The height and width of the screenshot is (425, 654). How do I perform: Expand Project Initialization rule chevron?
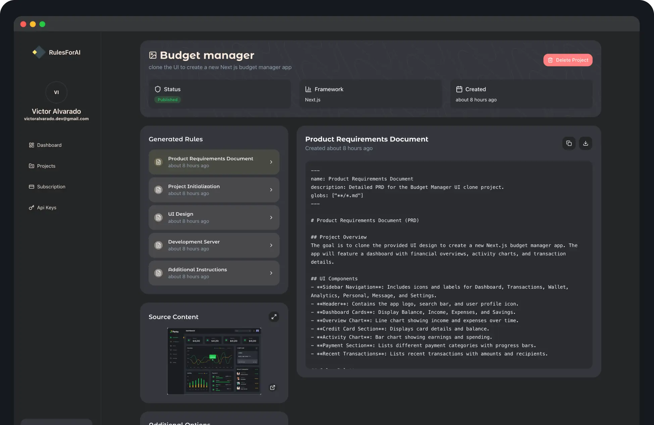click(x=271, y=190)
